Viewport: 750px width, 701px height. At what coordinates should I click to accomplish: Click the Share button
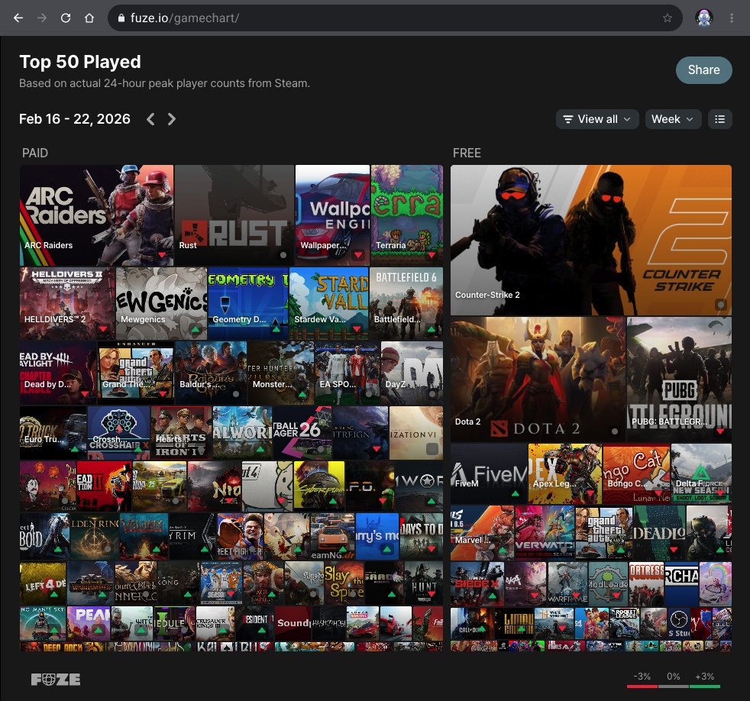point(703,69)
